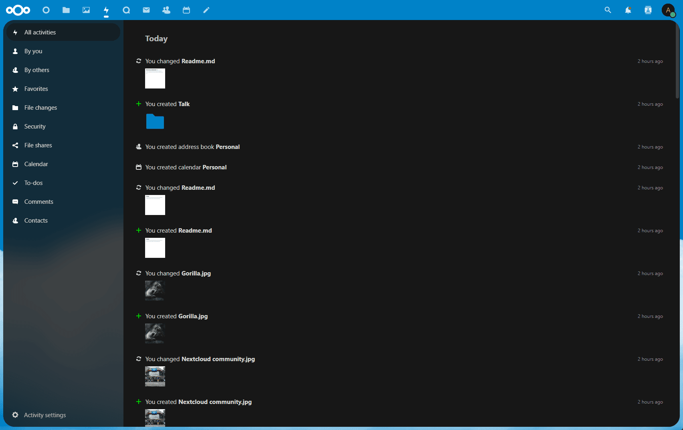The height and width of the screenshot is (430, 683).
Task: Click Nextcloud community.jpg thumbnail under changed entry
Action: coord(155,376)
